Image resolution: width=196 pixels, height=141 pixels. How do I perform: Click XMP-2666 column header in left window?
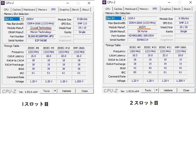tap(79, 48)
